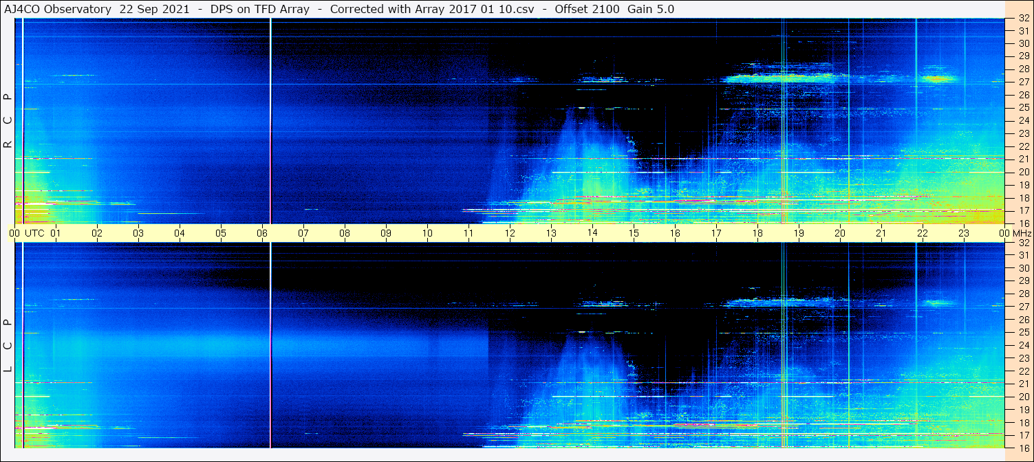Click the '09' hour mark on time axis
This screenshot has width=1034, height=462.
pyautogui.click(x=386, y=233)
